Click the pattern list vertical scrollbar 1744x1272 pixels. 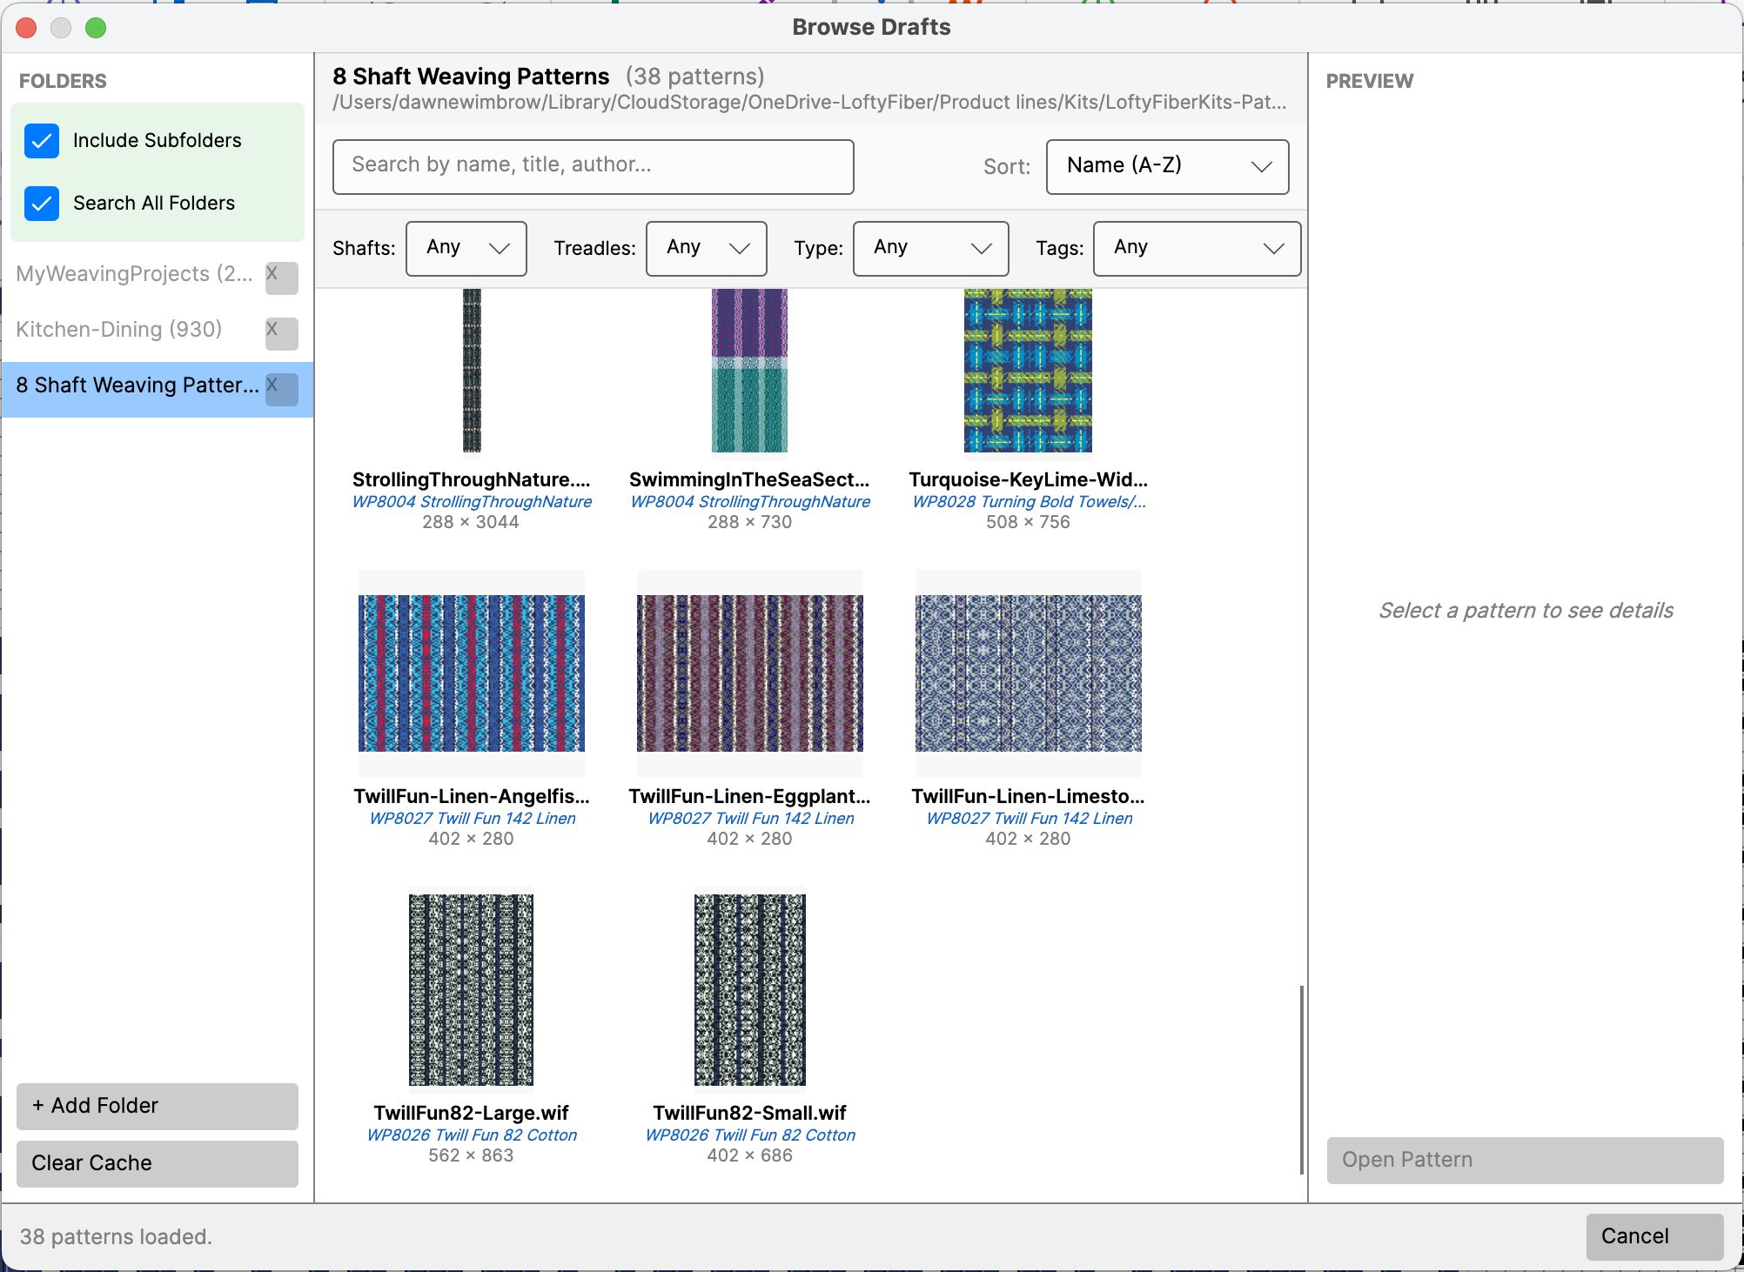click(1301, 1079)
